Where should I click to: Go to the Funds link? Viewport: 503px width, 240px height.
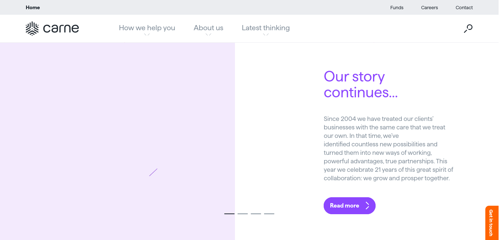(x=397, y=7)
